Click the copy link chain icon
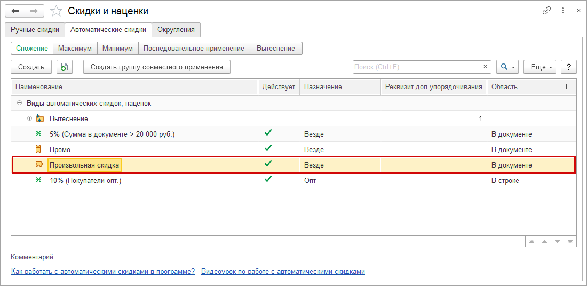The width and height of the screenshot is (587, 286). (x=546, y=11)
